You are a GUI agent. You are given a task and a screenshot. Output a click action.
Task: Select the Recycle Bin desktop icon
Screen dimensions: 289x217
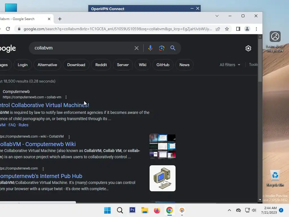click(x=275, y=179)
